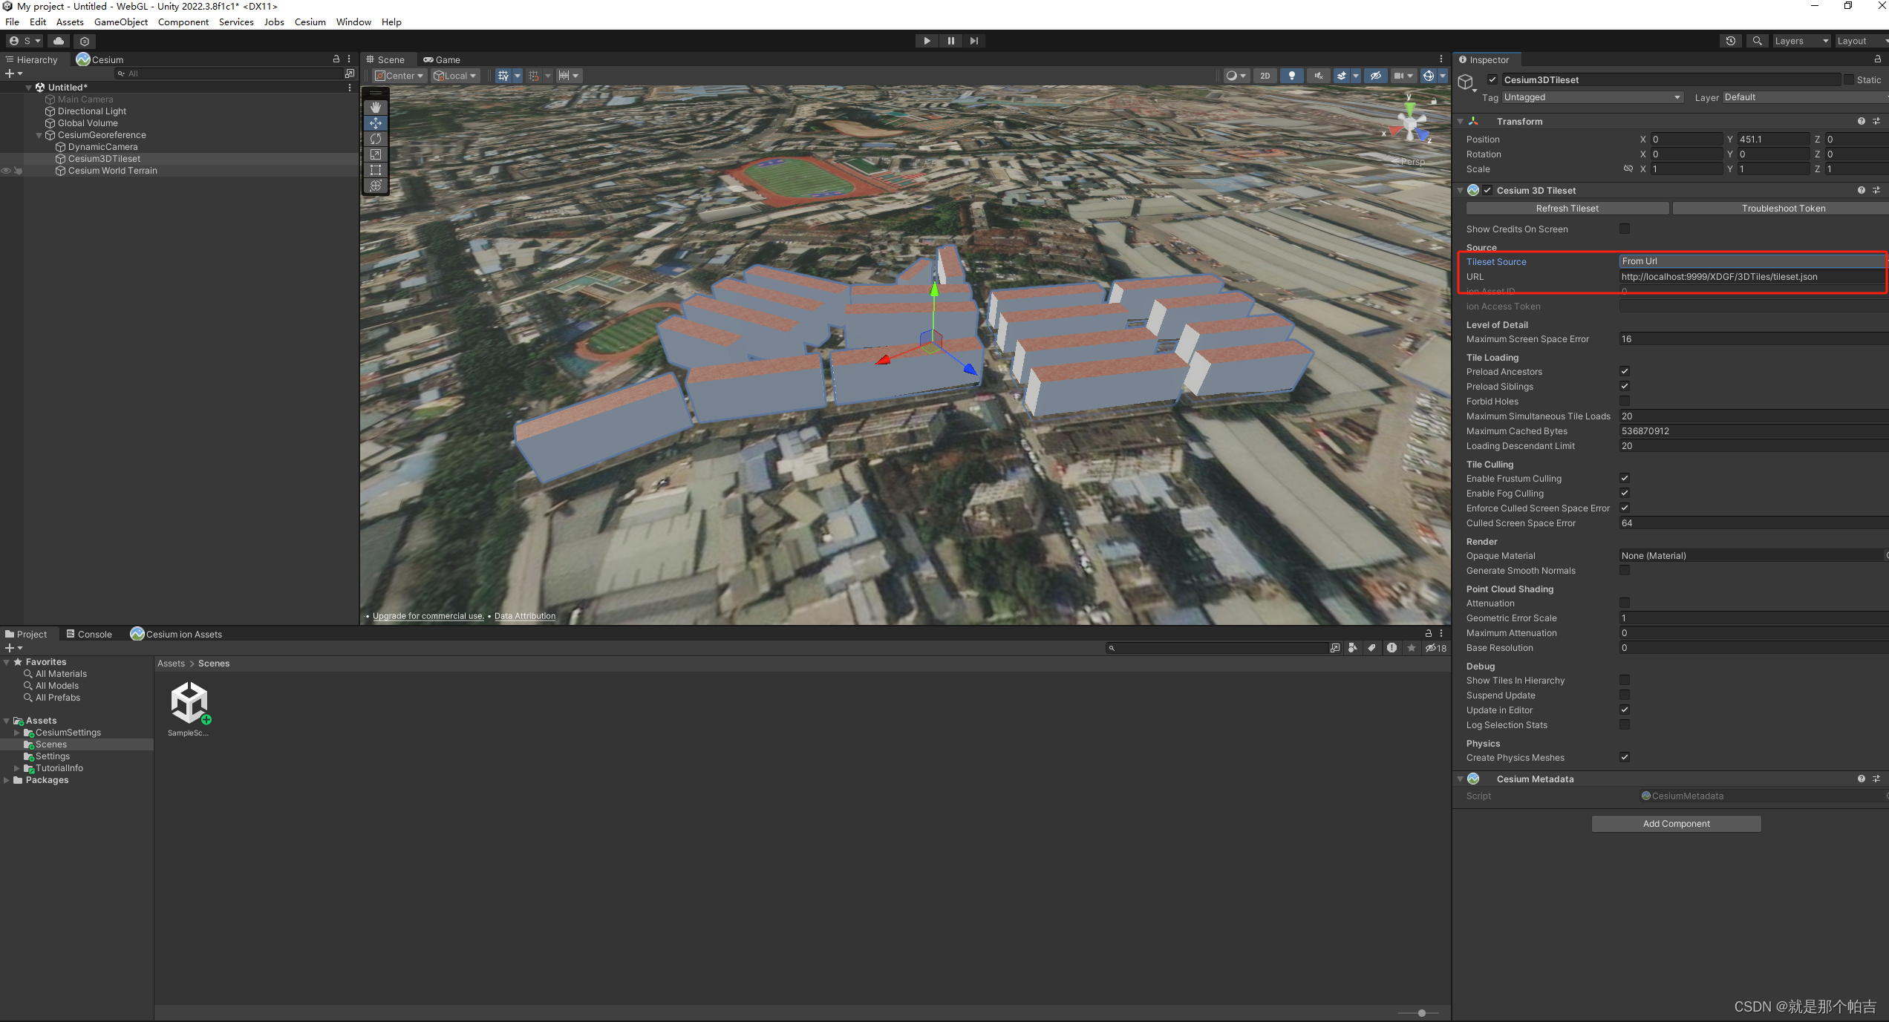Toggle visibility eye for Cesium World Terrain

tap(6, 171)
